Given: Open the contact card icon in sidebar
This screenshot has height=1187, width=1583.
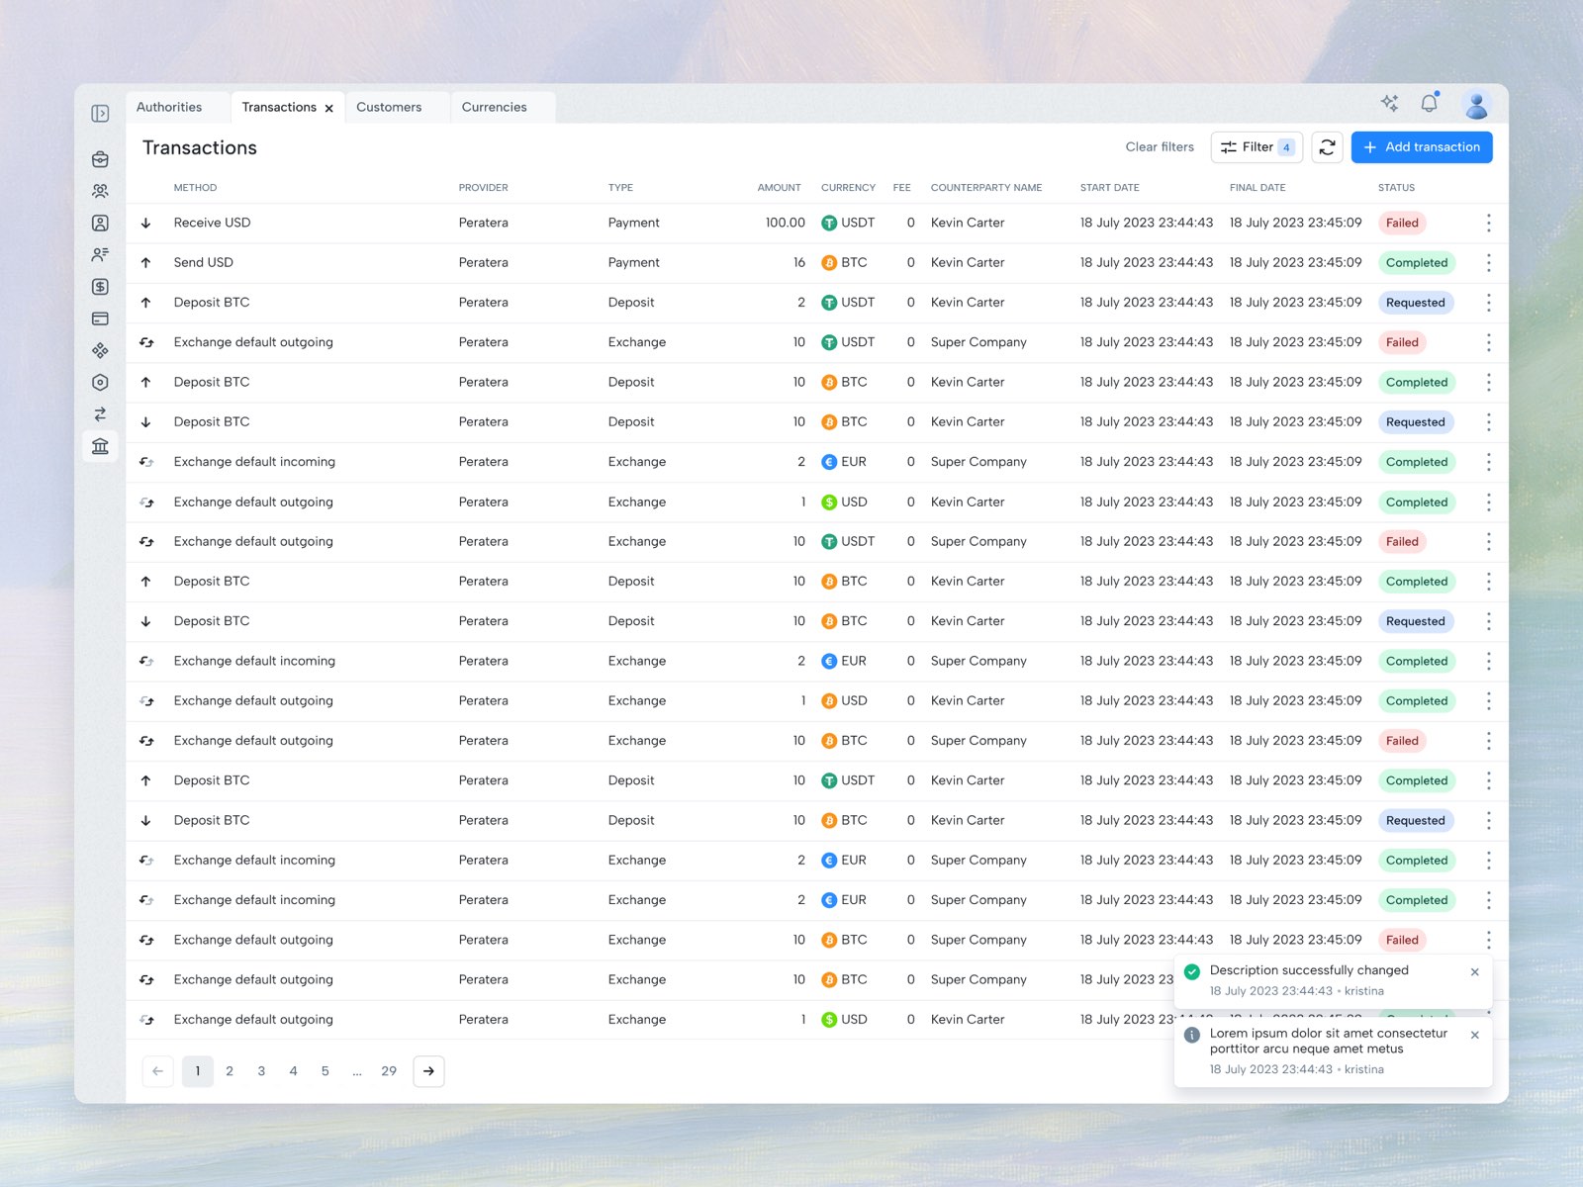Looking at the screenshot, I should tap(100, 224).
